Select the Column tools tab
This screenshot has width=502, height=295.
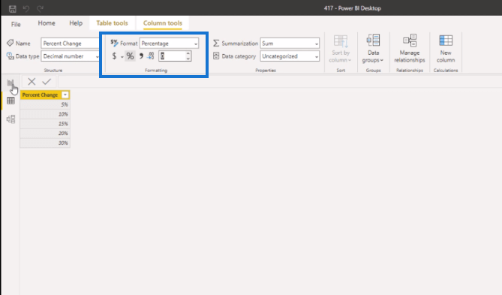pos(163,23)
